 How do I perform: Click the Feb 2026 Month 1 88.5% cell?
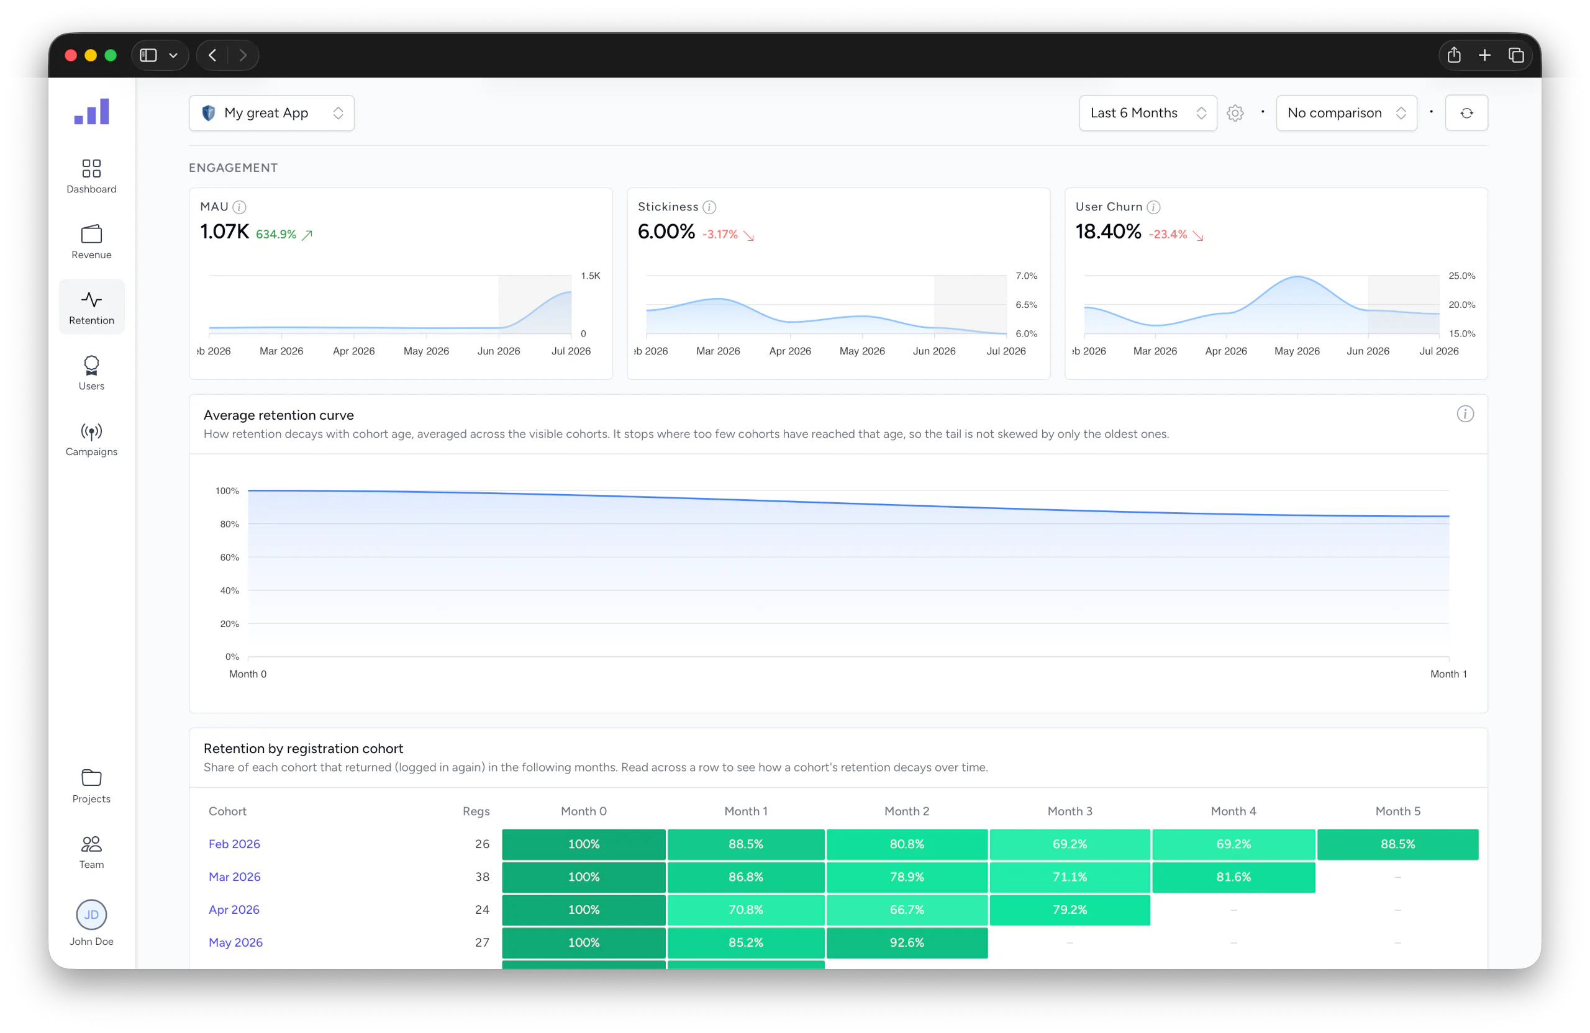[745, 844]
